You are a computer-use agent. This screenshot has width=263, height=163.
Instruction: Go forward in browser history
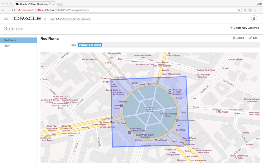8,10
